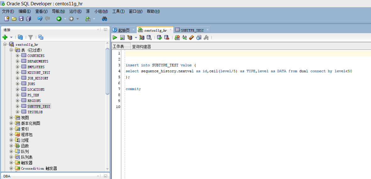Expand the SUBTYPE_TEST table node
Screen dimensions: 371x179
tap(18, 106)
